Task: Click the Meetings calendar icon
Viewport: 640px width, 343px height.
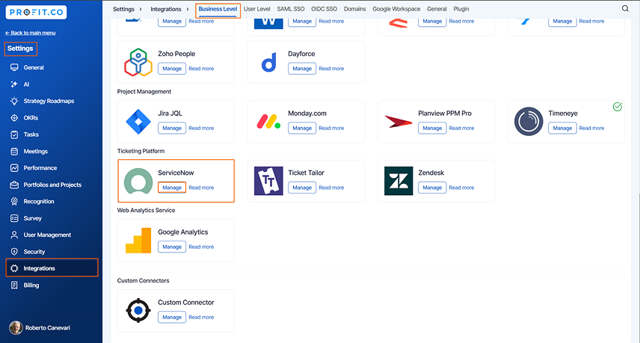Action: (14, 151)
